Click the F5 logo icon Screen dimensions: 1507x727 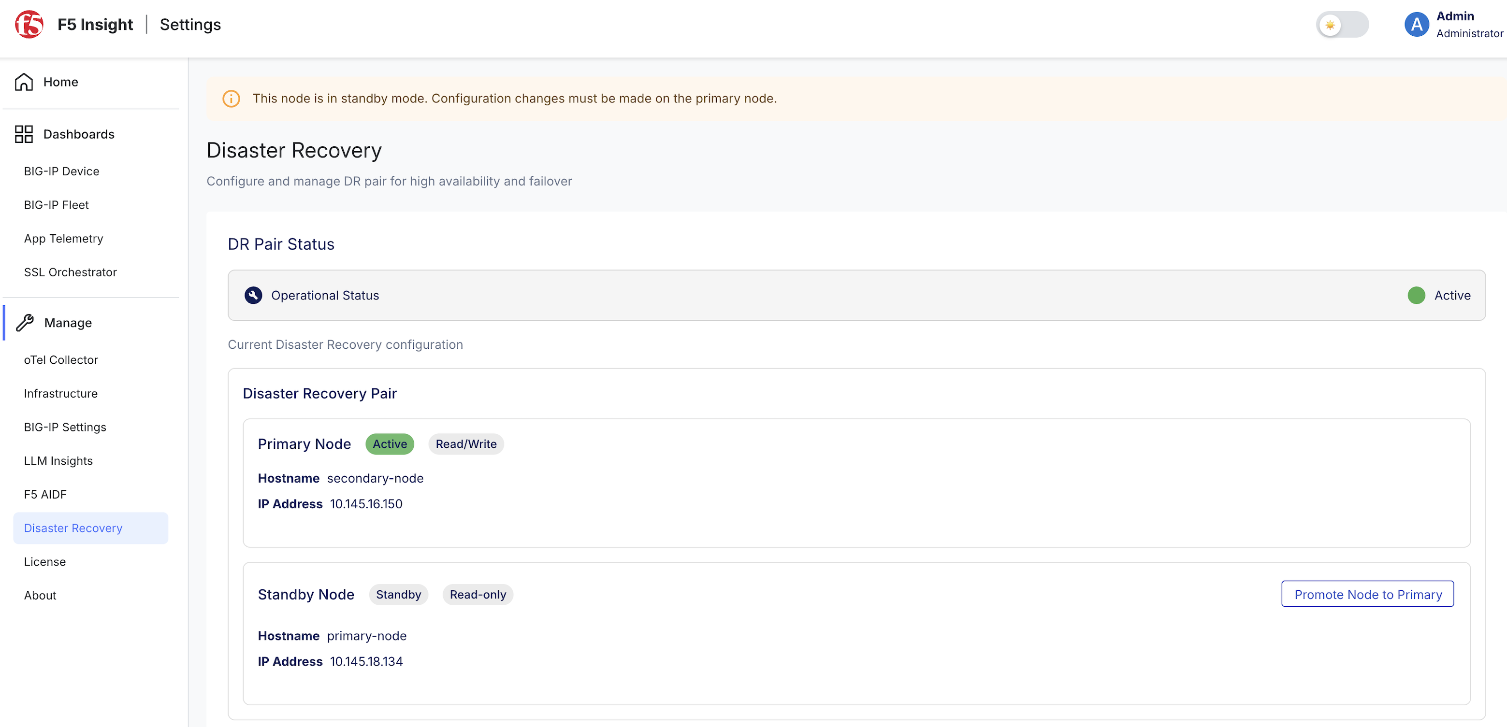coord(29,25)
